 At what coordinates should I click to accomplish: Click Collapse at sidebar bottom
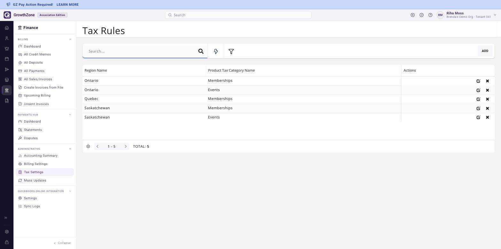tap(62, 243)
